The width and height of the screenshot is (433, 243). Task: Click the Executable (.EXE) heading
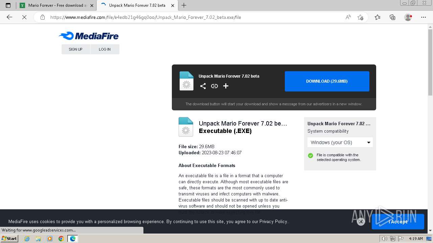point(225,131)
